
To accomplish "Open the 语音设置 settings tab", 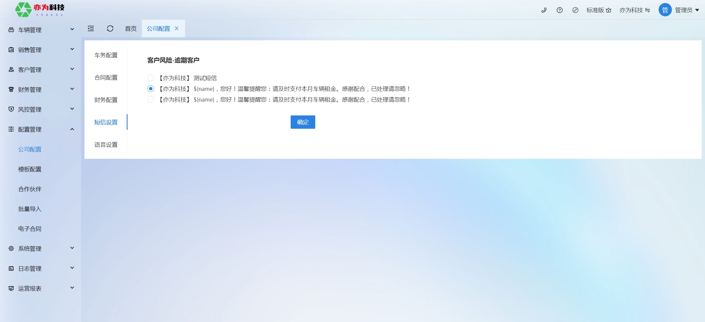I will pyautogui.click(x=106, y=145).
